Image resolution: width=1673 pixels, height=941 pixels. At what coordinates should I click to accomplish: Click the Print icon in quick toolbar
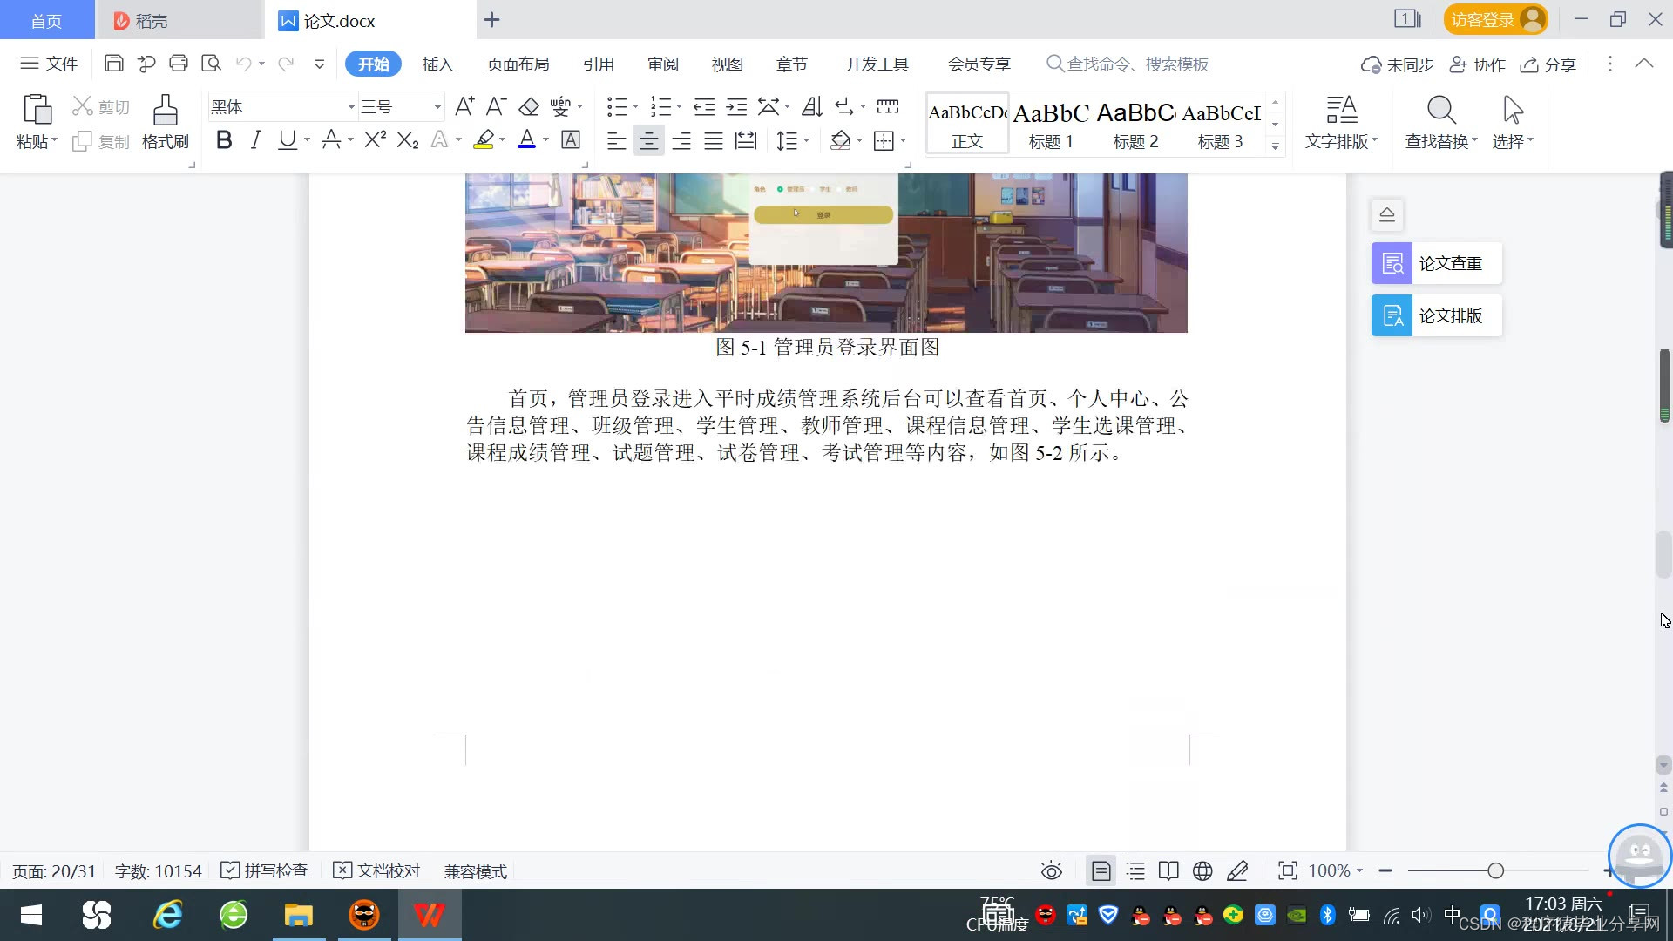[x=179, y=64]
